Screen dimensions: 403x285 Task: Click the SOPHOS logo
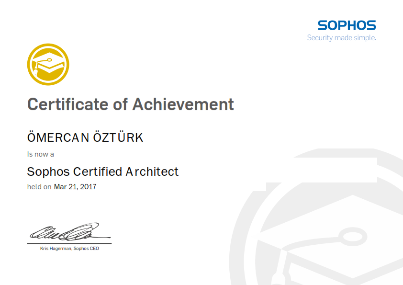click(x=347, y=25)
